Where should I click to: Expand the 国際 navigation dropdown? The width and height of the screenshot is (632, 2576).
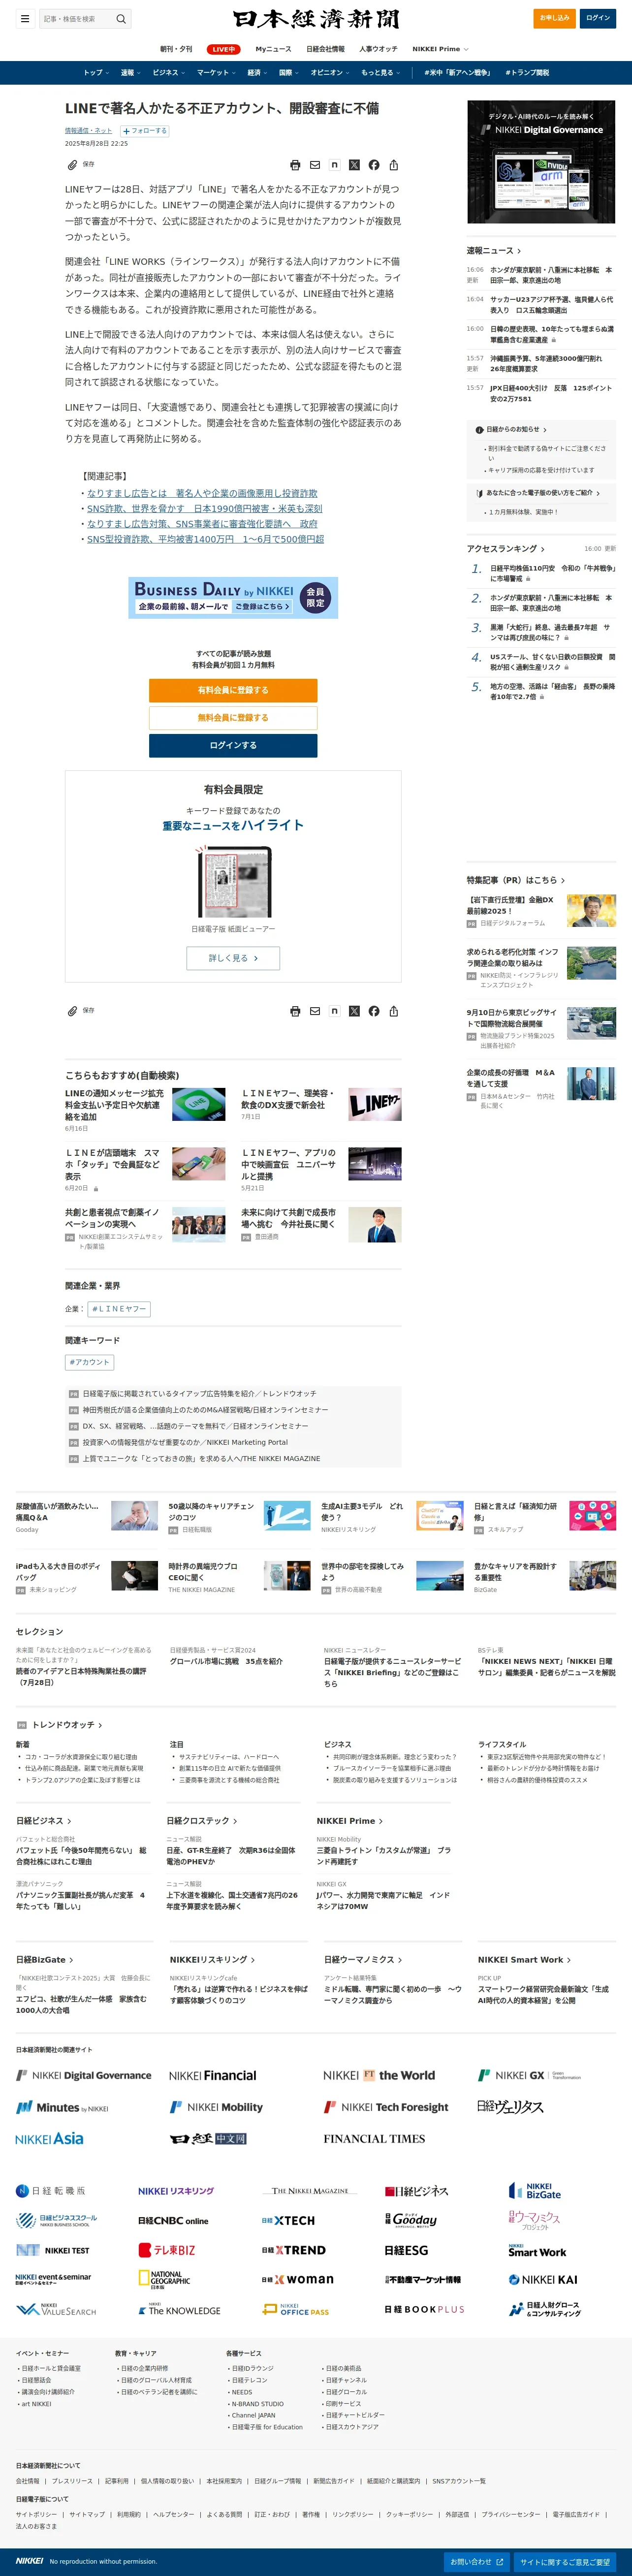coord(289,73)
